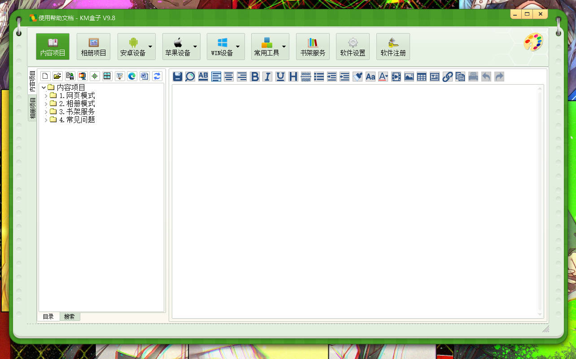Click the new blank document icon

click(45, 76)
